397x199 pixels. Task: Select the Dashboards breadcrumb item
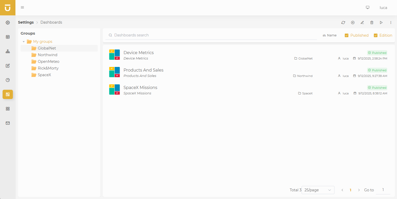pos(51,22)
